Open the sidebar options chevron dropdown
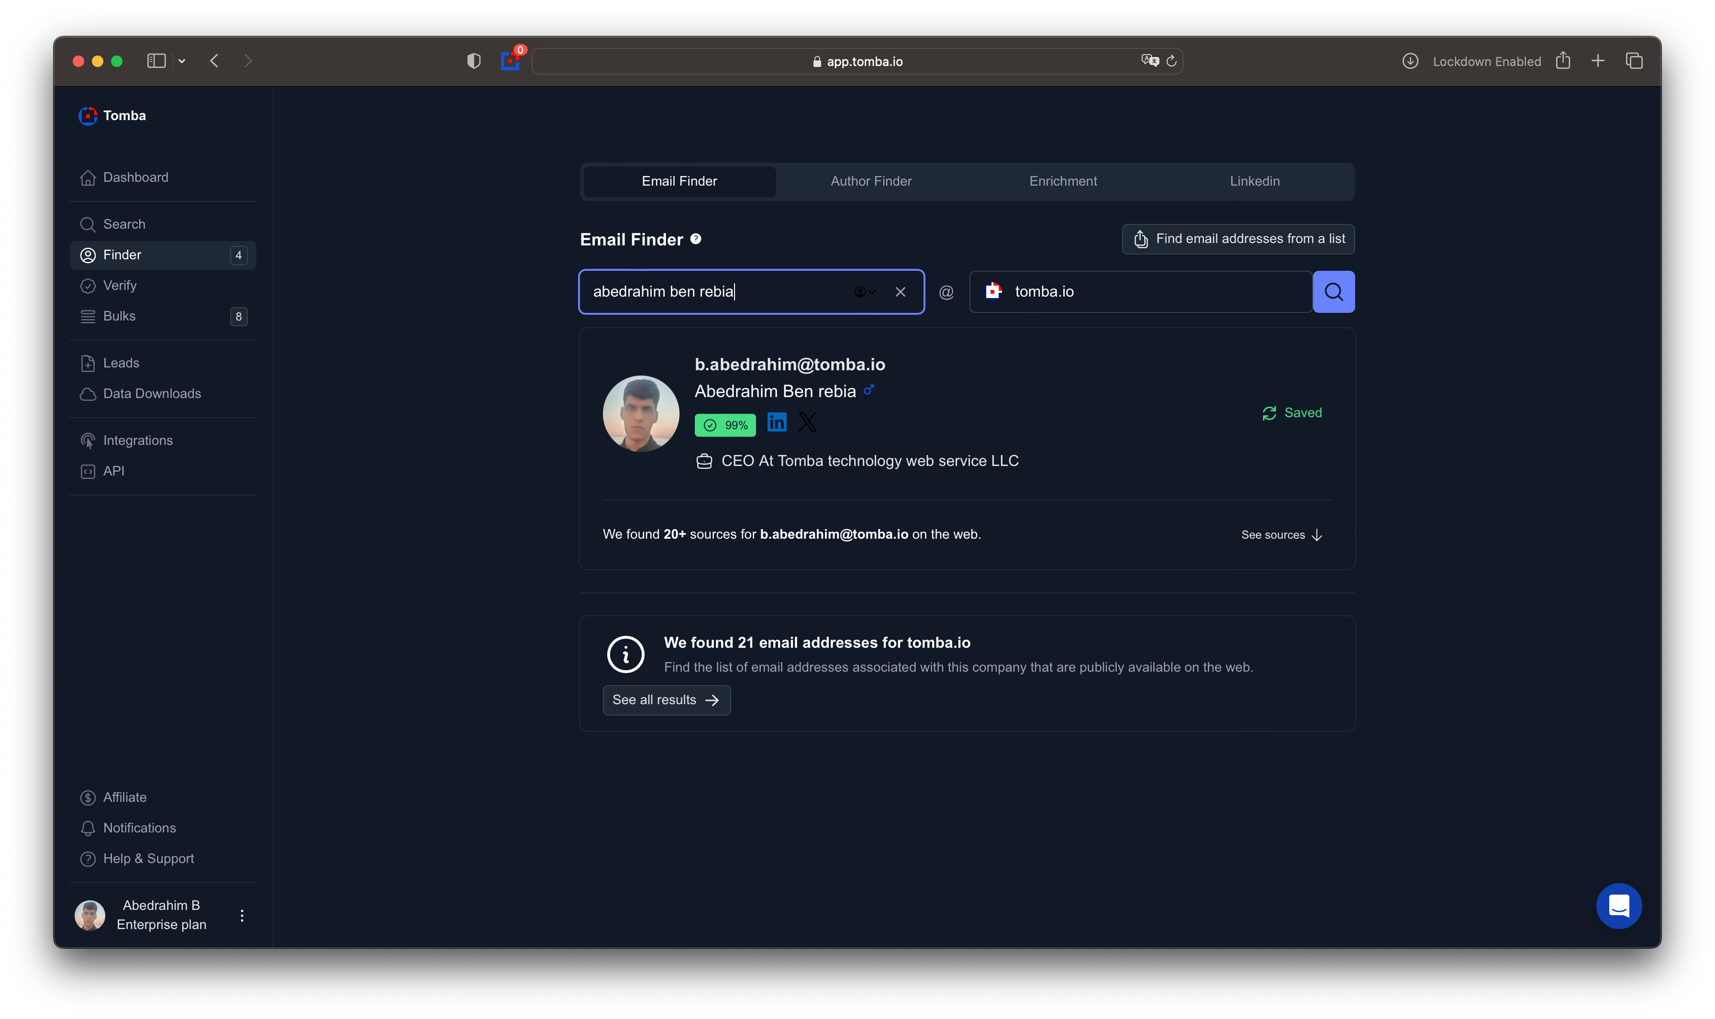Screen dimensions: 1715x1019 (181, 61)
